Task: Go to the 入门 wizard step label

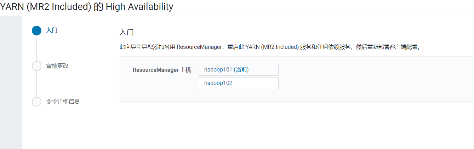Action: 52,30
